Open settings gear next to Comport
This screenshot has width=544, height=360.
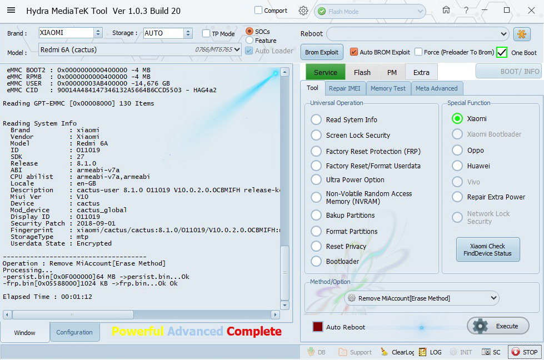click(x=303, y=11)
